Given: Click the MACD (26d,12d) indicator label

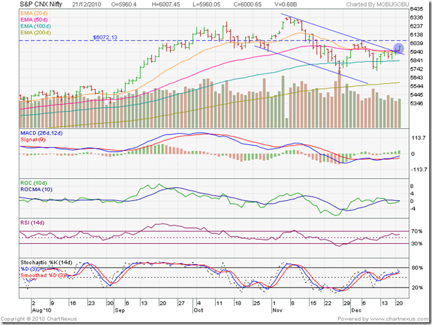Looking at the screenshot, I should pyautogui.click(x=42, y=132).
